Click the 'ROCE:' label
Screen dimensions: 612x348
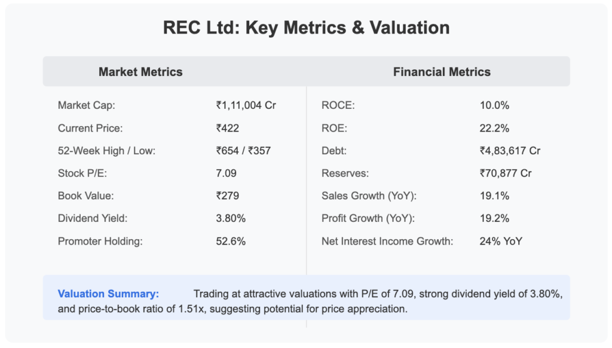tap(338, 105)
